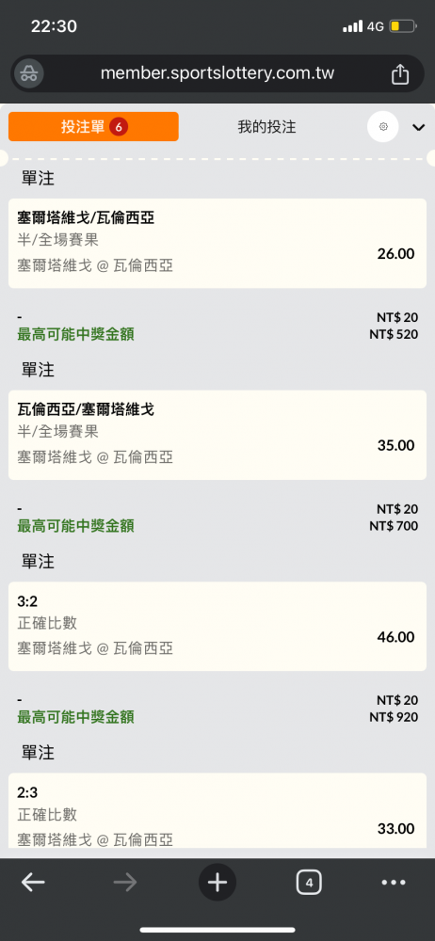The width and height of the screenshot is (435, 941).
Task: Open a new tab with plus button
Action: (217, 883)
